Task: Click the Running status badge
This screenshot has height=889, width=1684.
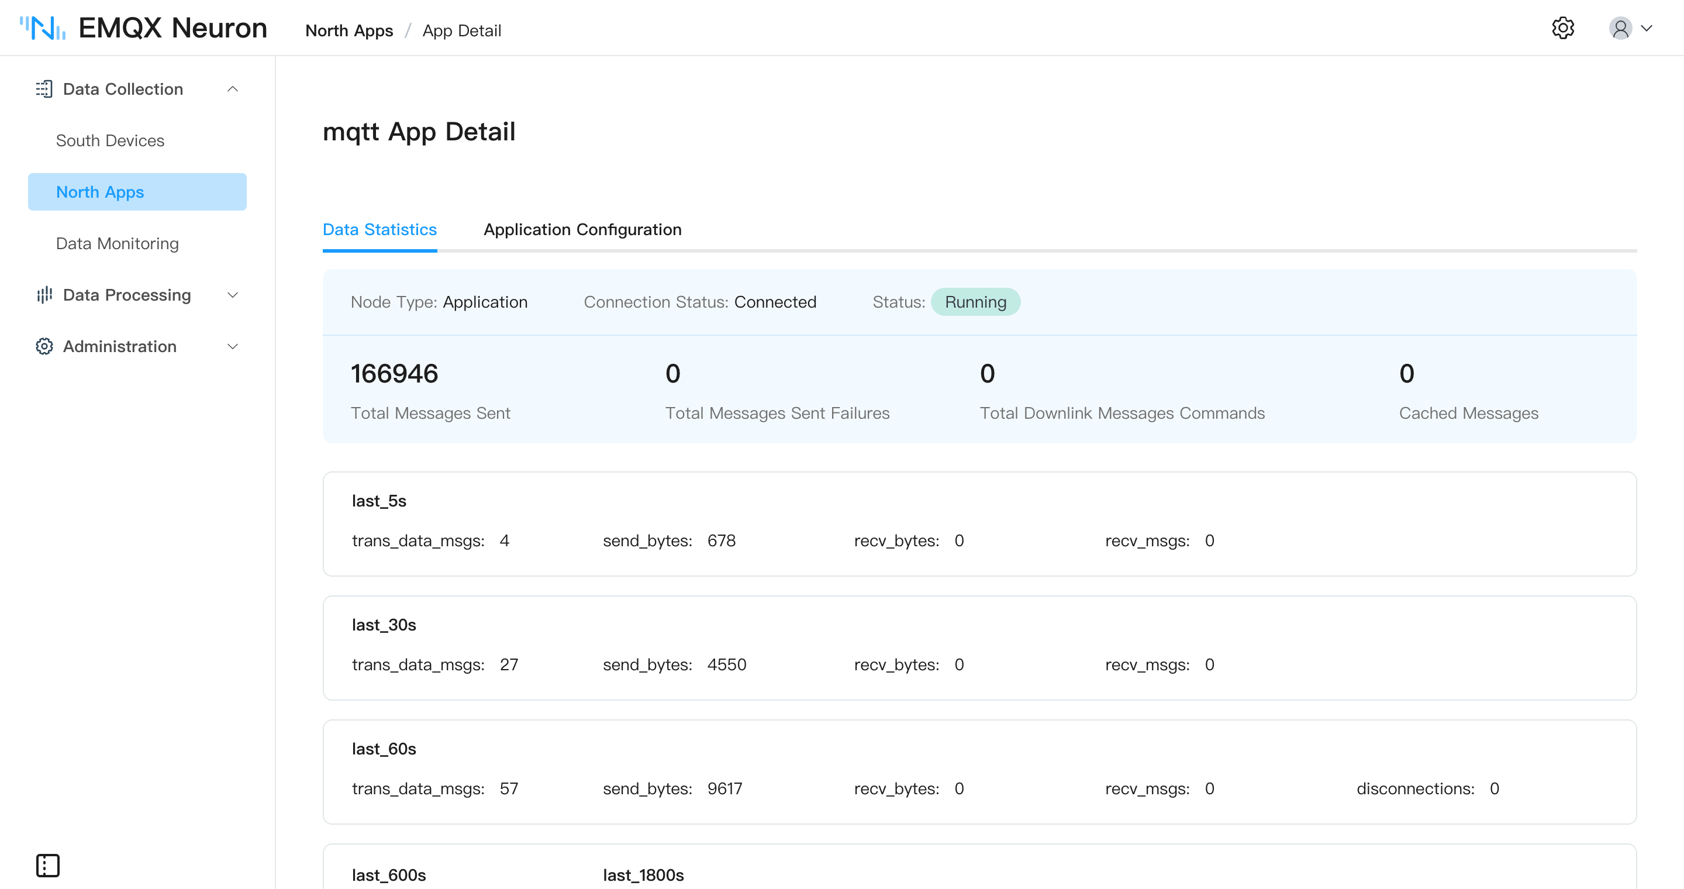Action: coord(975,302)
